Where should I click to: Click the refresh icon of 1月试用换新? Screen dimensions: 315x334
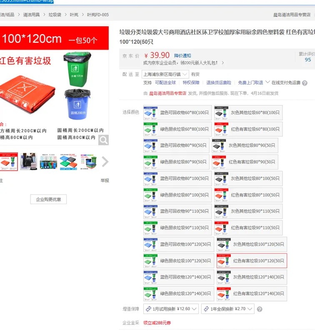(x=148, y=309)
